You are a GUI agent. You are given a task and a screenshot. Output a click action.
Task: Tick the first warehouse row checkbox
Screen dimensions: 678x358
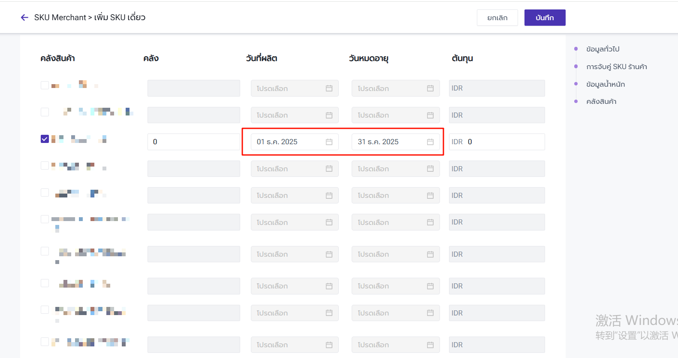[x=45, y=85]
